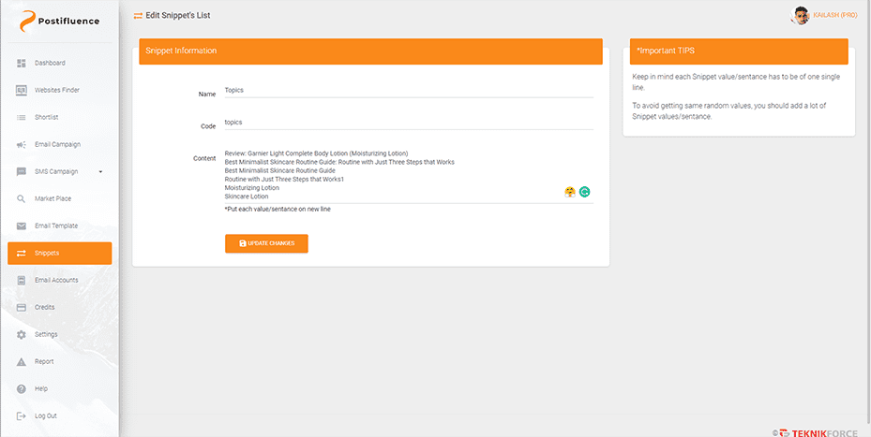Click the Credits card icon
The image size is (871, 437).
(22, 307)
